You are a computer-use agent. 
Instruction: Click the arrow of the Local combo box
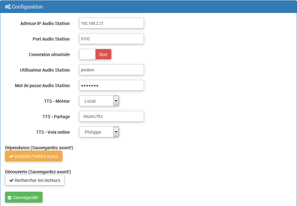(x=116, y=101)
